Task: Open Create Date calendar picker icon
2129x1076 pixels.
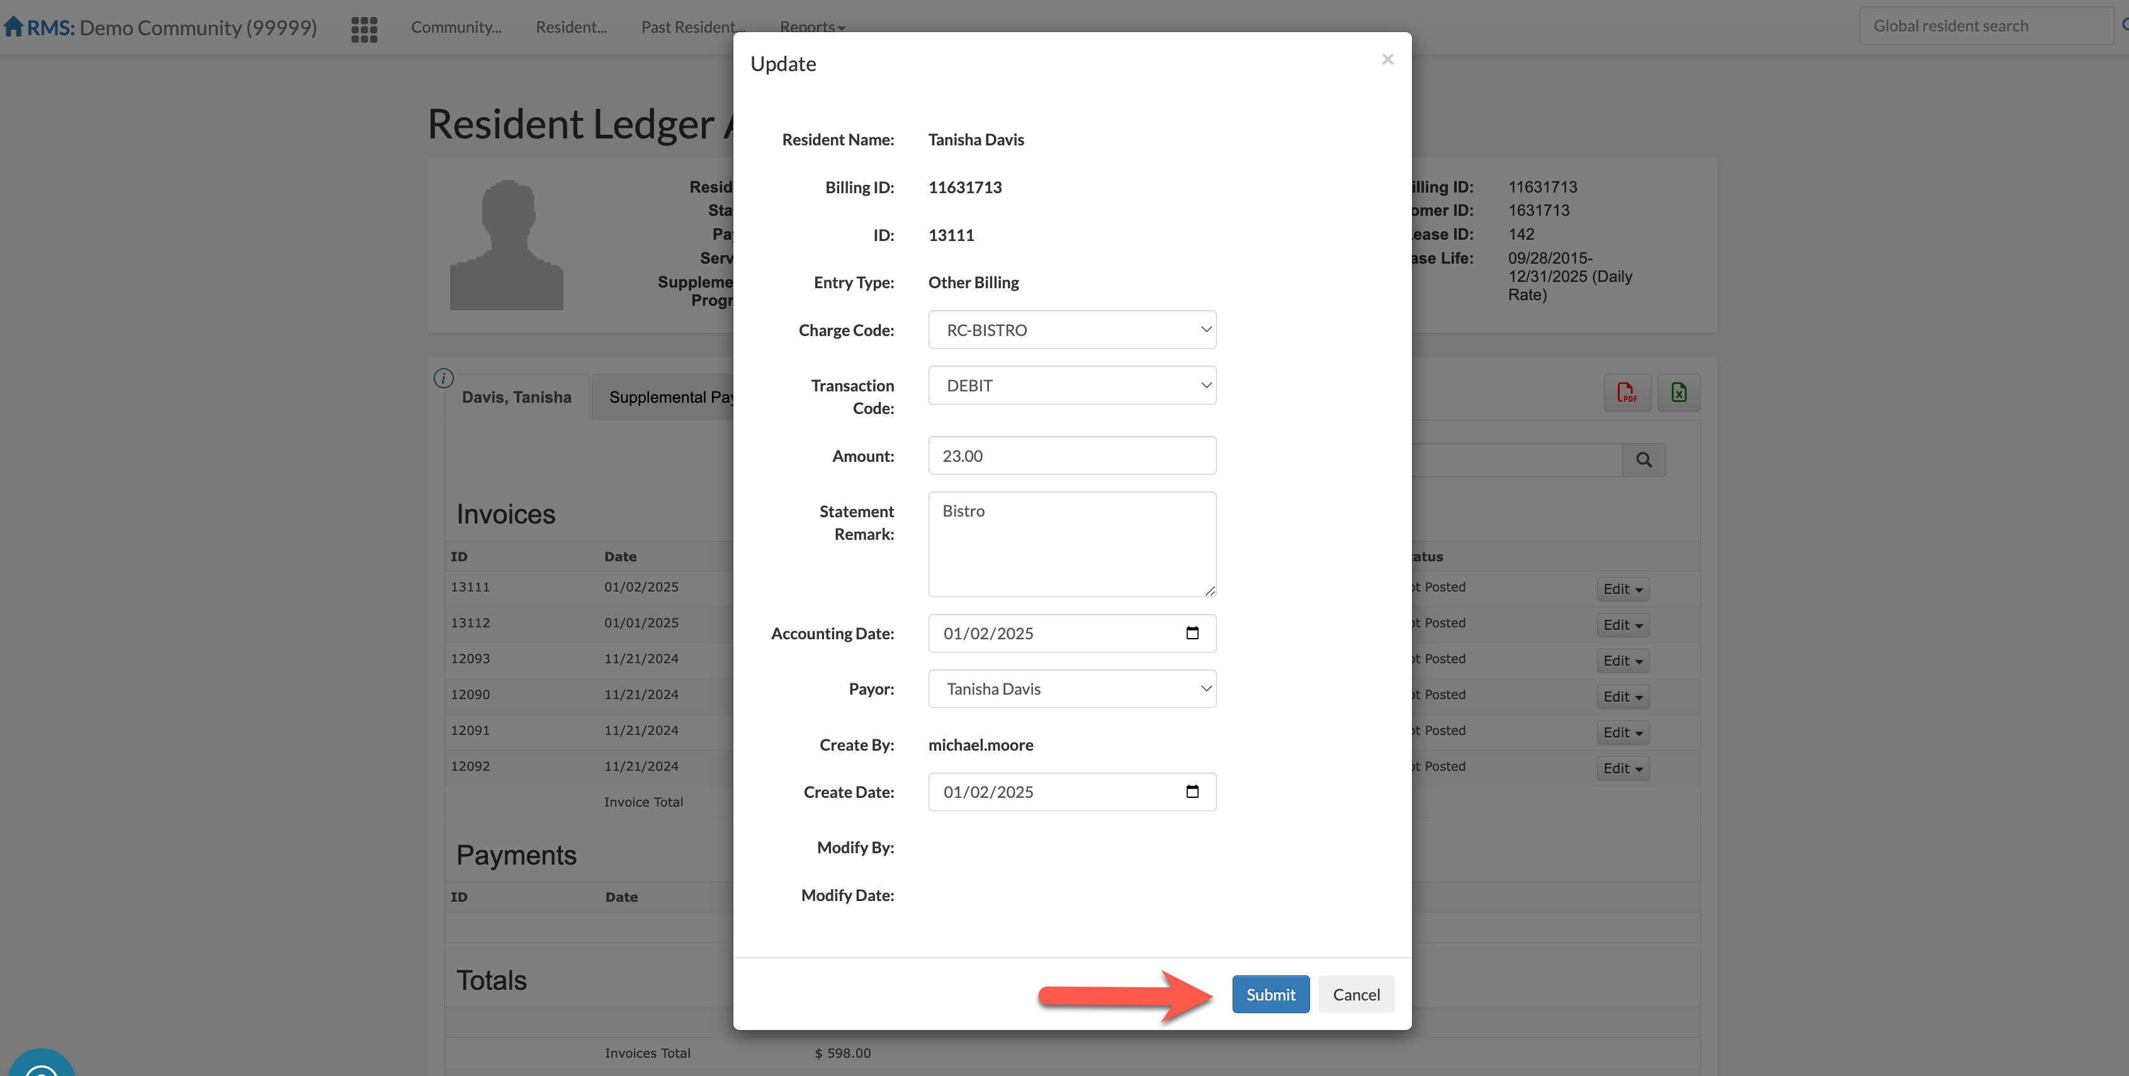Action: click(x=1192, y=792)
